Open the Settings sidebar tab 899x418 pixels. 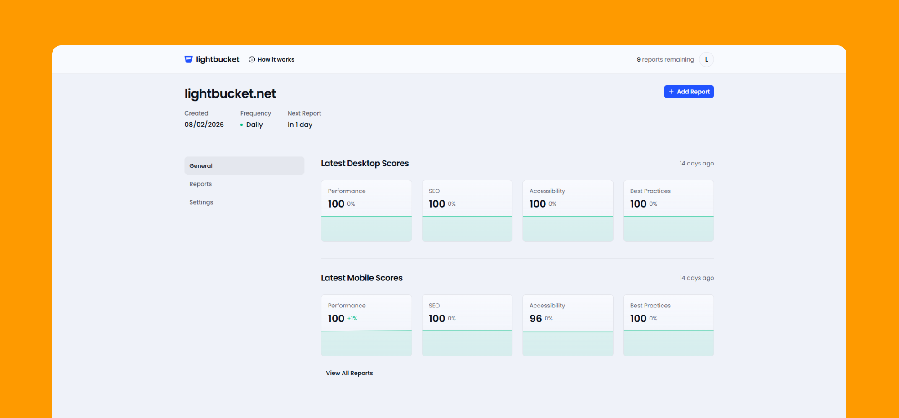coord(201,202)
